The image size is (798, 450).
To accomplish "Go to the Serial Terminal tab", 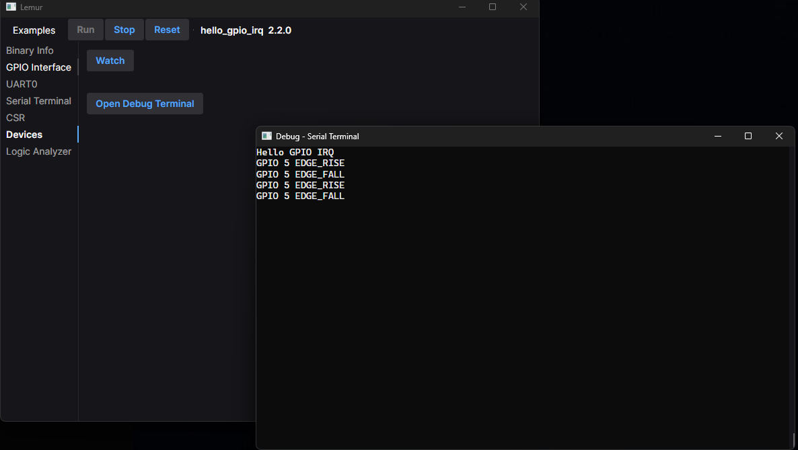I will click(x=38, y=101).
